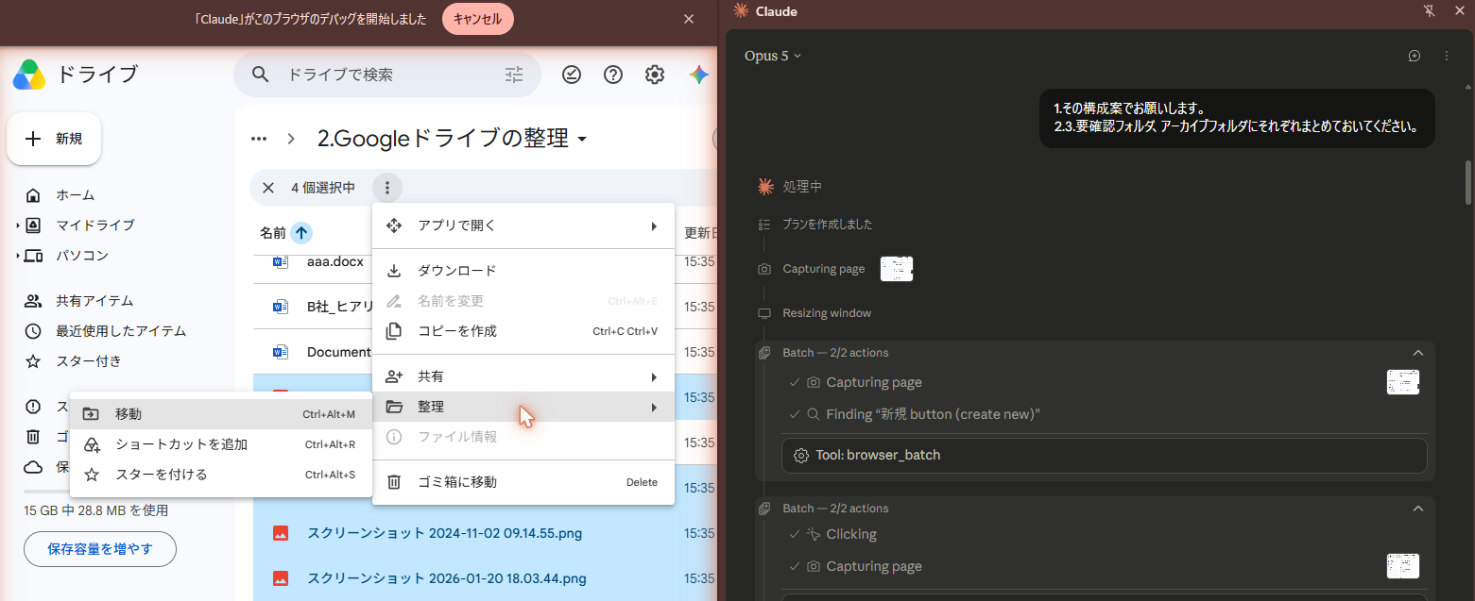Click the new chat icon in Claude panel
This screenshot has height=601, width=1475.
coord(1415,56)
